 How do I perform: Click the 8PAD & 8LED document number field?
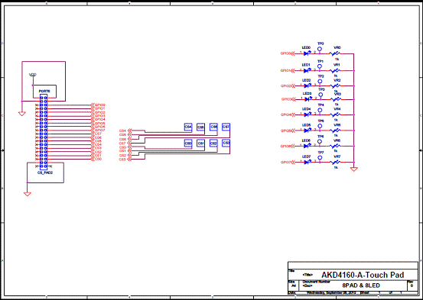click(361, 285)
